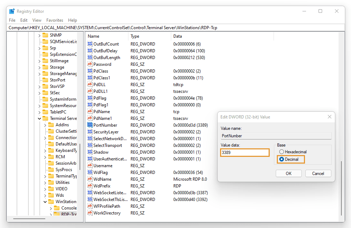
Task: Select the Decimal base radio button
Action: [x=281, y=159]
